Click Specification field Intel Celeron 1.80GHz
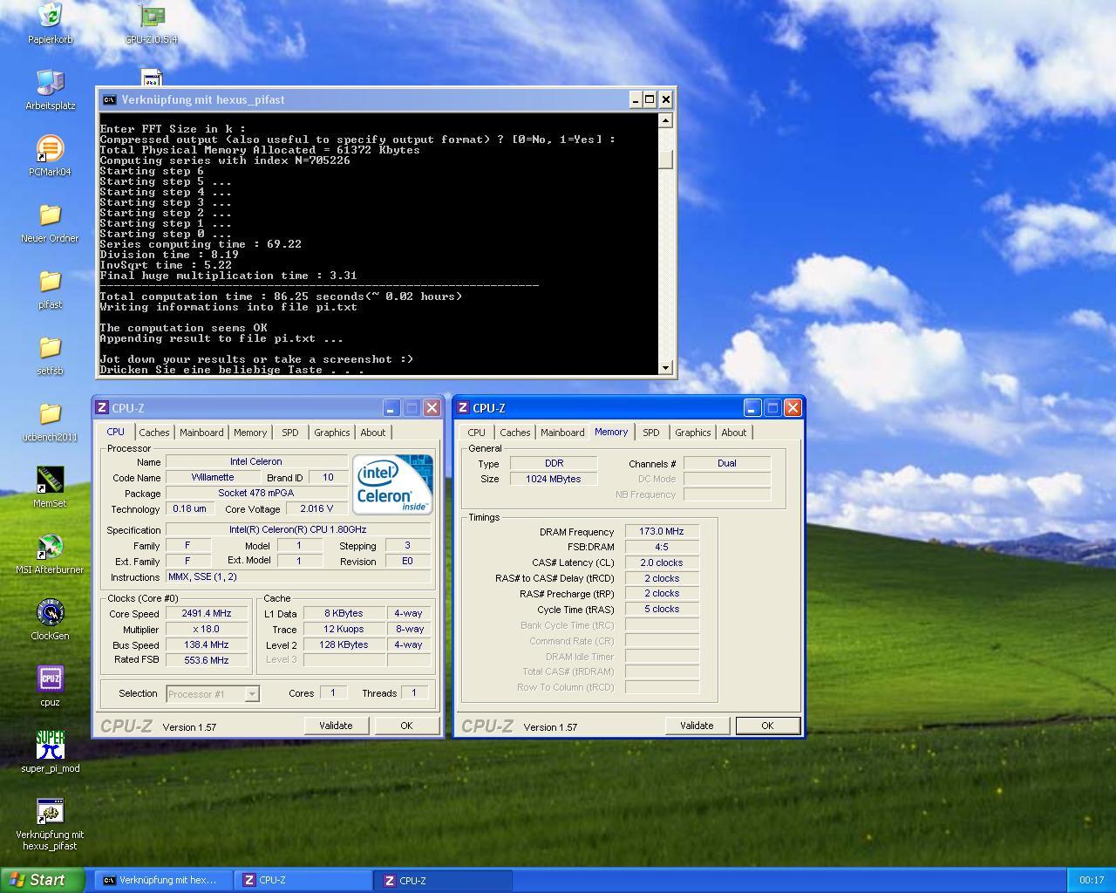The image size is (1116, 893). [298, 529]
